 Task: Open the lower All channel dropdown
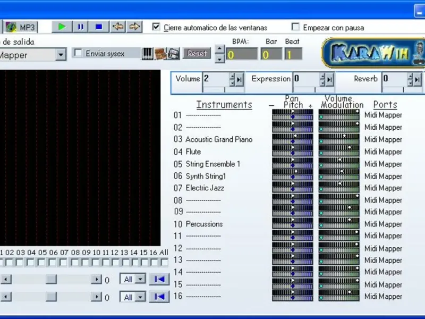click(140, 297)
